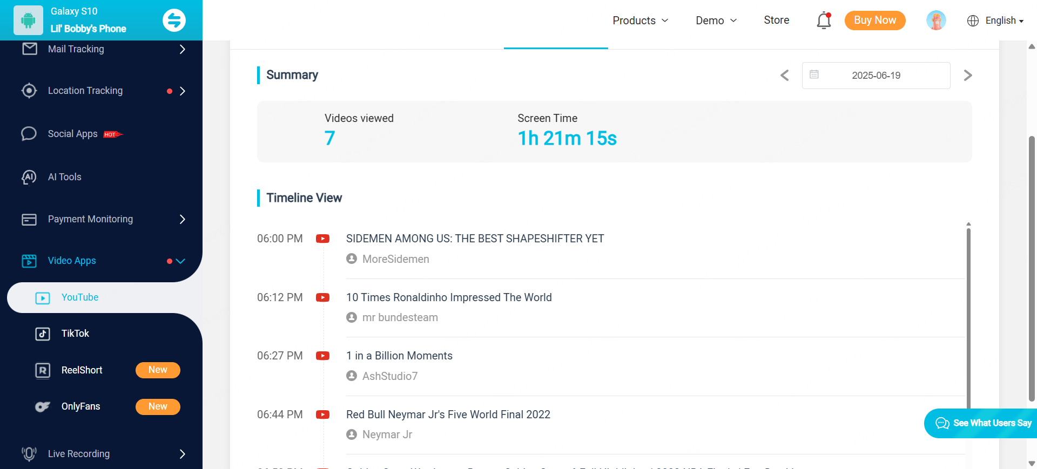
Task: Click the ReelShort icon in sidebar
Action: pyautogui.click(x=43, y=370)
